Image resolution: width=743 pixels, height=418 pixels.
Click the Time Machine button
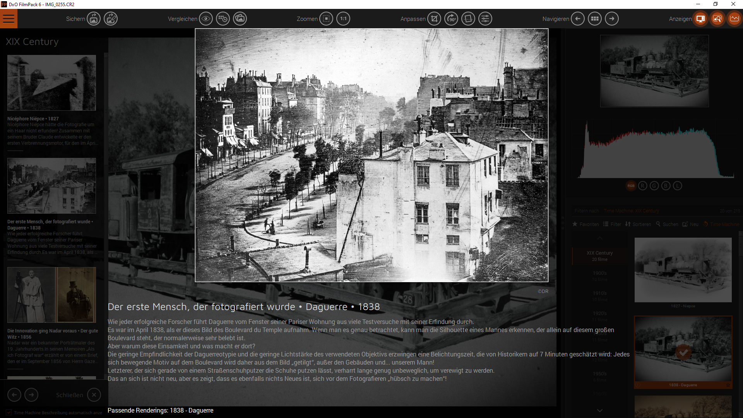pos(721,224)
